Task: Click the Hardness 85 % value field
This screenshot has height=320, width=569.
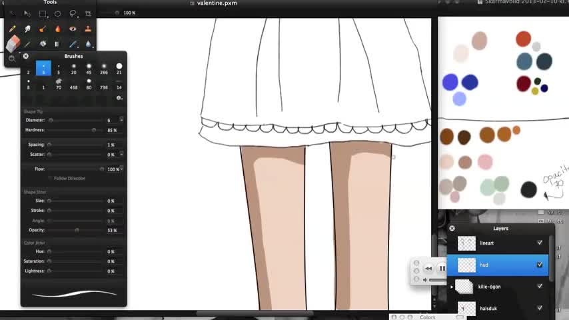Action: coord(113,130)
